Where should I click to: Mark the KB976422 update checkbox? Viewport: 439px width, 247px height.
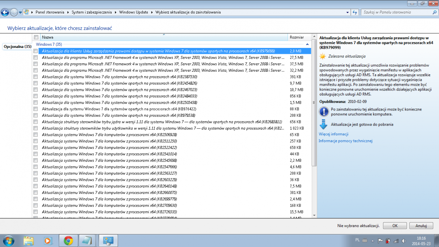point(35,109)
